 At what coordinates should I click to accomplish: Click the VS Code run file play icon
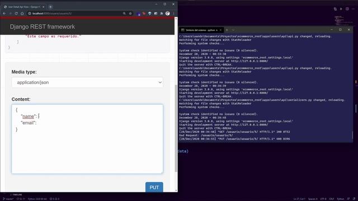pyautogui.click(x=341, y=9)
